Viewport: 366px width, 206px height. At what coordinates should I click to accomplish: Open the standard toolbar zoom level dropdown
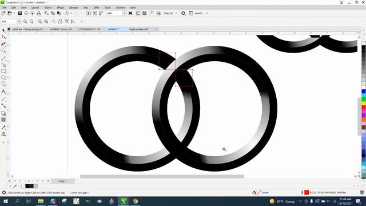(125, 13)
